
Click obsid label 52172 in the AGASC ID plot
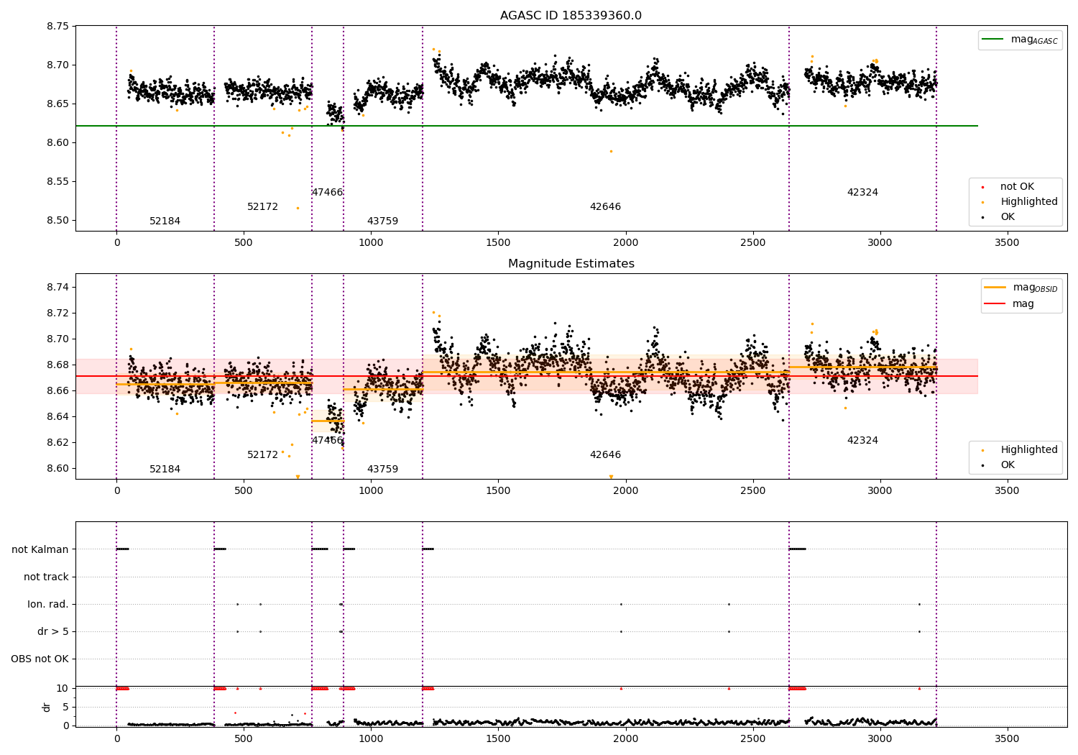pos(262,207)
